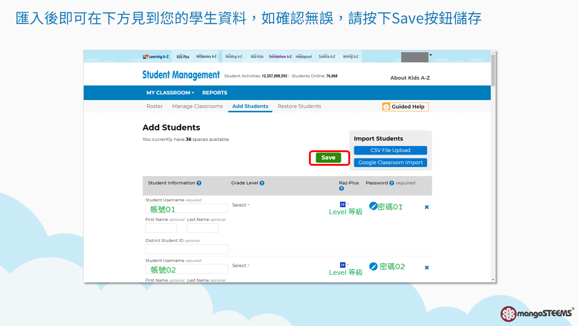Image resolution: width=579 pixels, height=326 pixels.
Task: Open CSV File Upload
Action: tap(390, 150)
